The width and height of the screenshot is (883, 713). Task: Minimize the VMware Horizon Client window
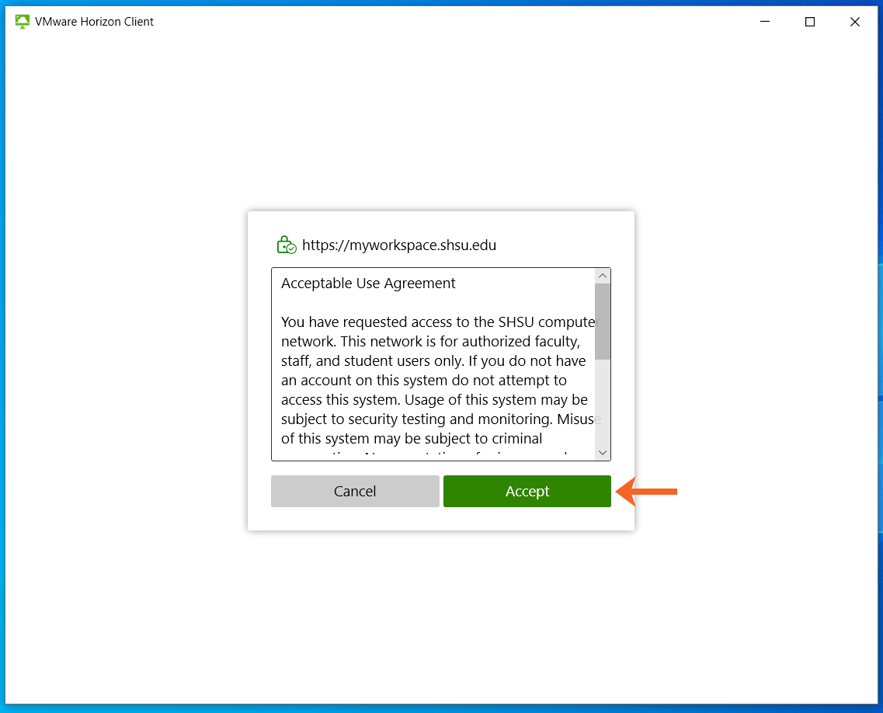(765, 22)
